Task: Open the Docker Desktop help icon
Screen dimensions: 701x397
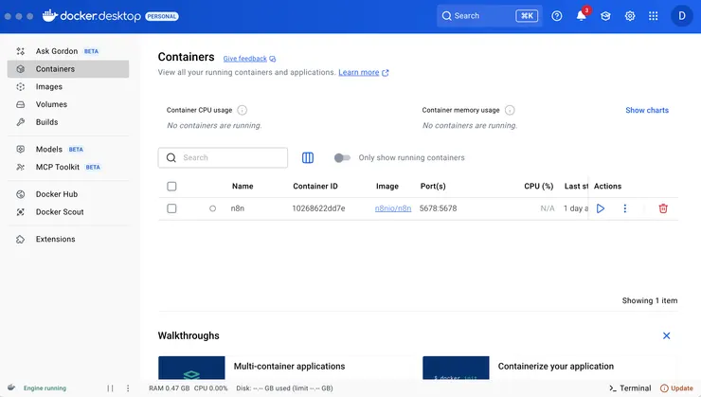Action: 557,16
